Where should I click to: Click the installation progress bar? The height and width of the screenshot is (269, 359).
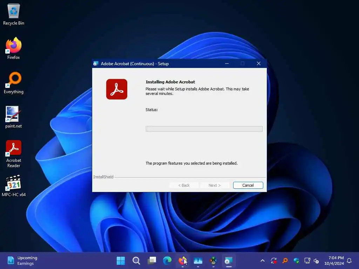204,129
